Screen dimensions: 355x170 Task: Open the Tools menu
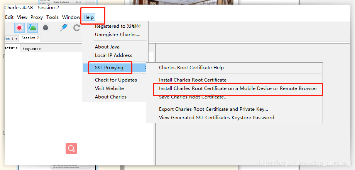point(52,17)
